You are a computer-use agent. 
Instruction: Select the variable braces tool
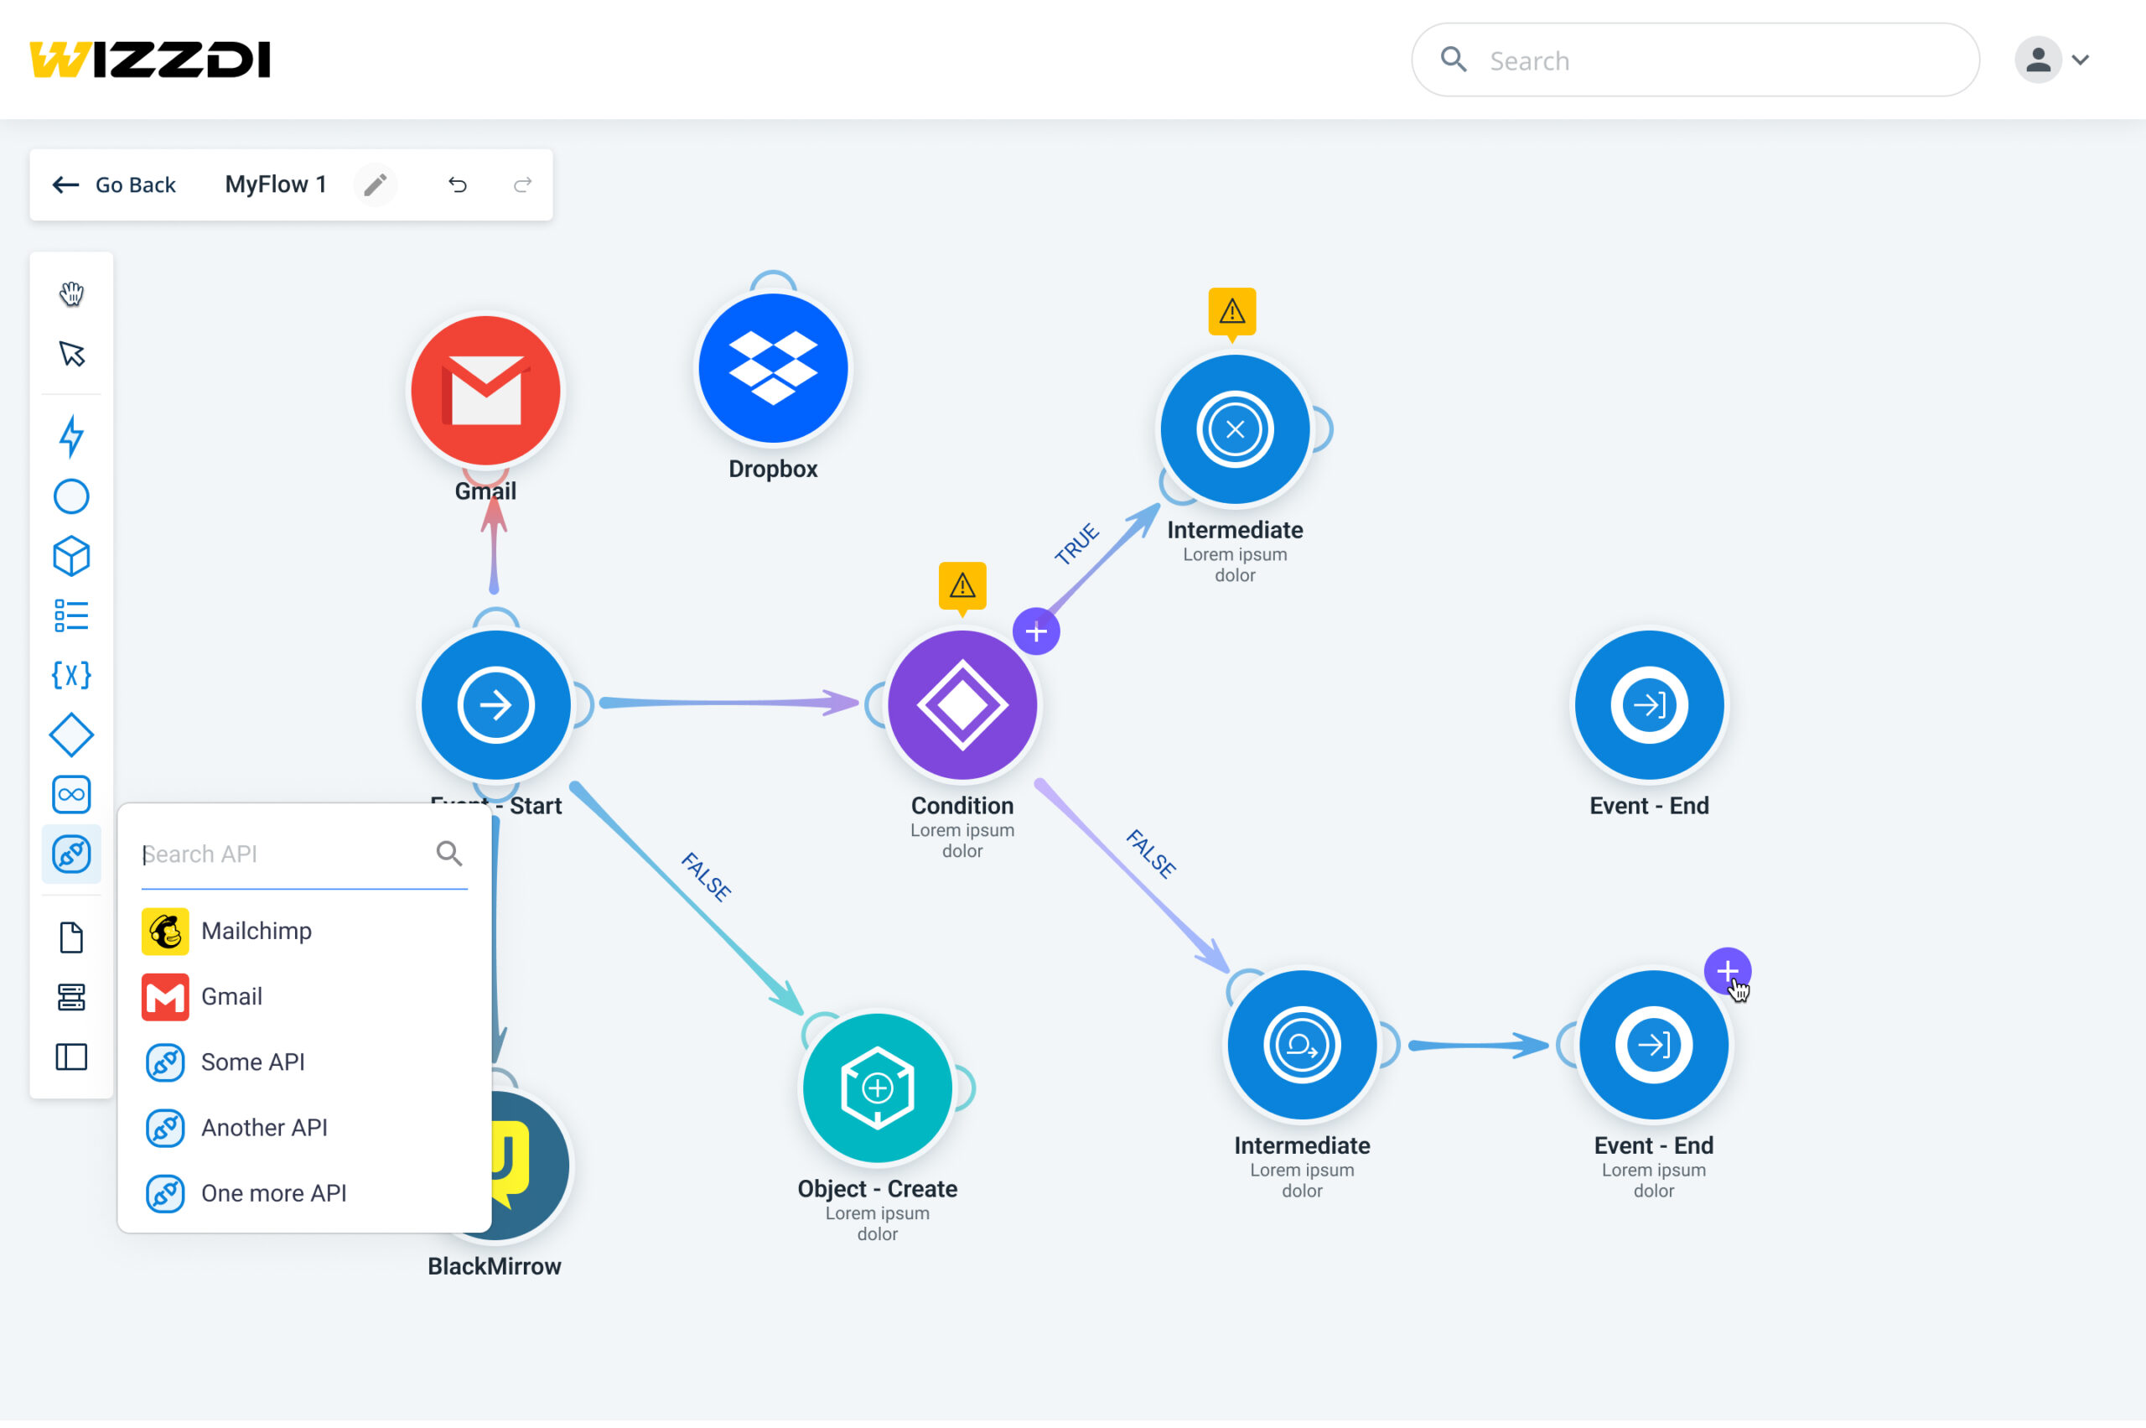click(71, 675)
